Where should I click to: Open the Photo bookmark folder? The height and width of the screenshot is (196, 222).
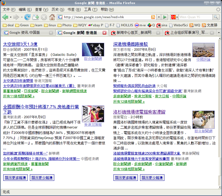pyautogui.click(x=65, y=25)
